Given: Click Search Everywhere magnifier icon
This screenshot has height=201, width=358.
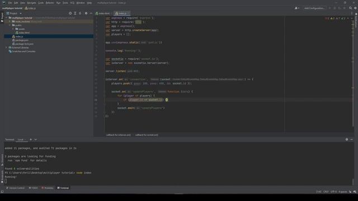Looking at the screenshot, I should pos(350,8).
